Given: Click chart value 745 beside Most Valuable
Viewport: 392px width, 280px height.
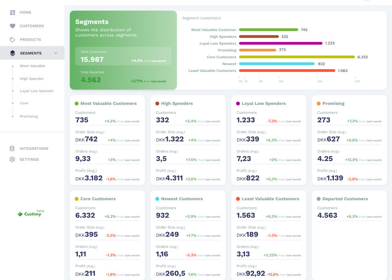Looking at the screenshot, I should (x=304, y=30).
